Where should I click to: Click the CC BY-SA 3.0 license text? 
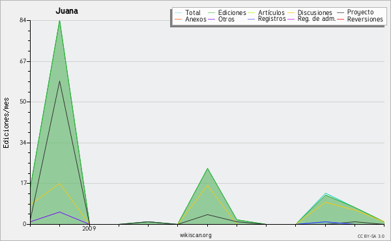tap(371, 236)
